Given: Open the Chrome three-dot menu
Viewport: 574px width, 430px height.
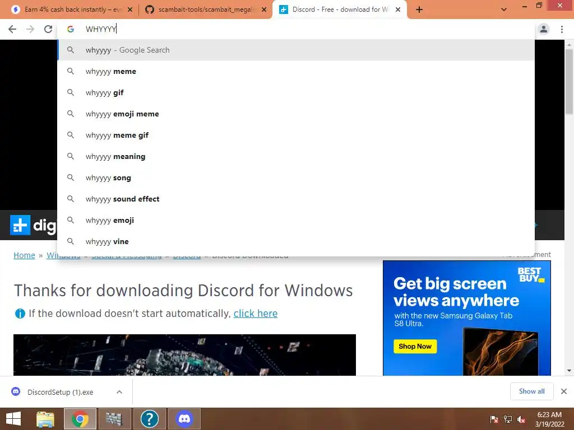Looking at the screenshot, I should click(x=562, y=29).
